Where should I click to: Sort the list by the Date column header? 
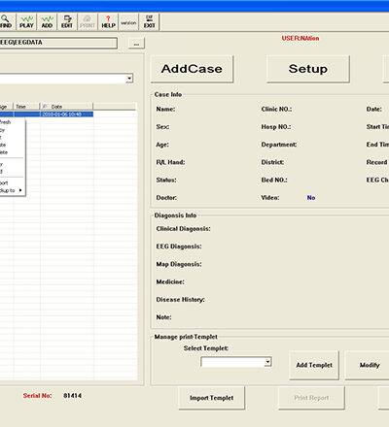[x=66, y=107]
